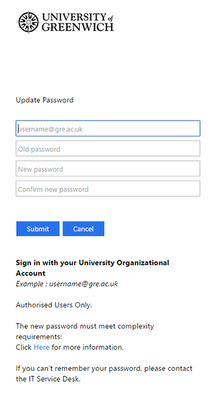Click the word GREENWICH in the logo
216x393 pixels.
pyautogui.click(x=78, y=27)
